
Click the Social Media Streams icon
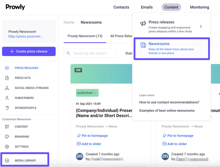[7, 88]
